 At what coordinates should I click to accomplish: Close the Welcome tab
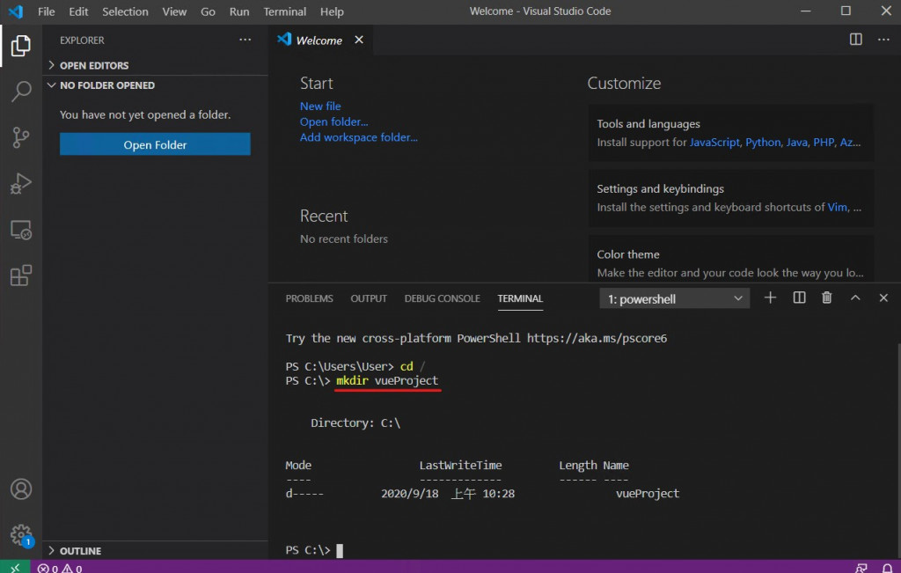coord(359,40)
